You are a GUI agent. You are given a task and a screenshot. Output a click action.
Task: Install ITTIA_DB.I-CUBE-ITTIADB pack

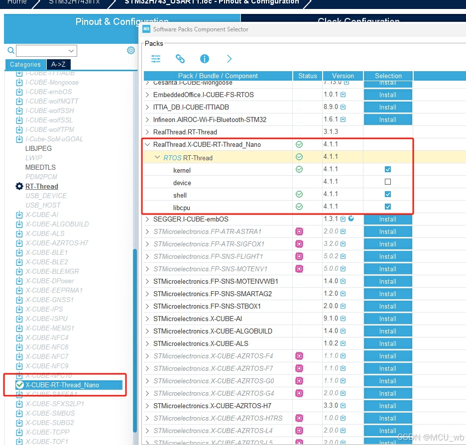point(388,107)
